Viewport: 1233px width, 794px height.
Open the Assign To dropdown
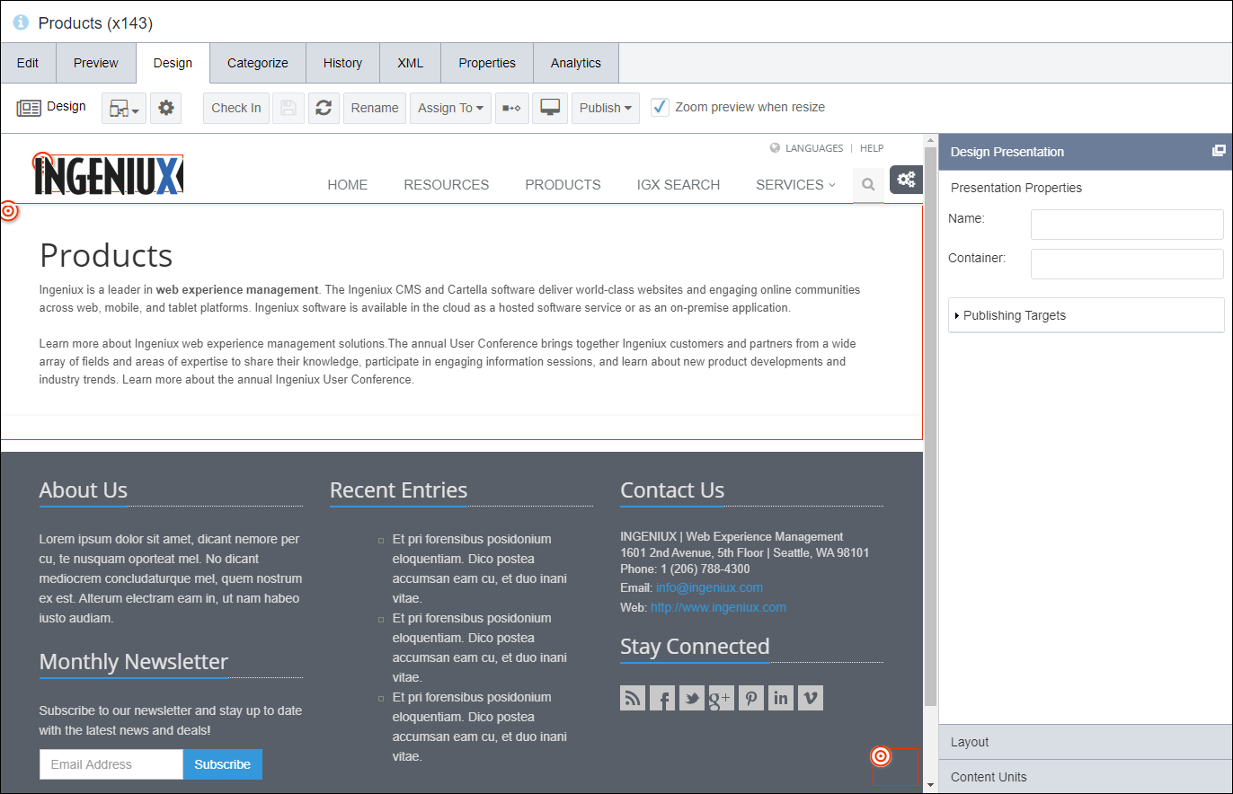point(450,108)
